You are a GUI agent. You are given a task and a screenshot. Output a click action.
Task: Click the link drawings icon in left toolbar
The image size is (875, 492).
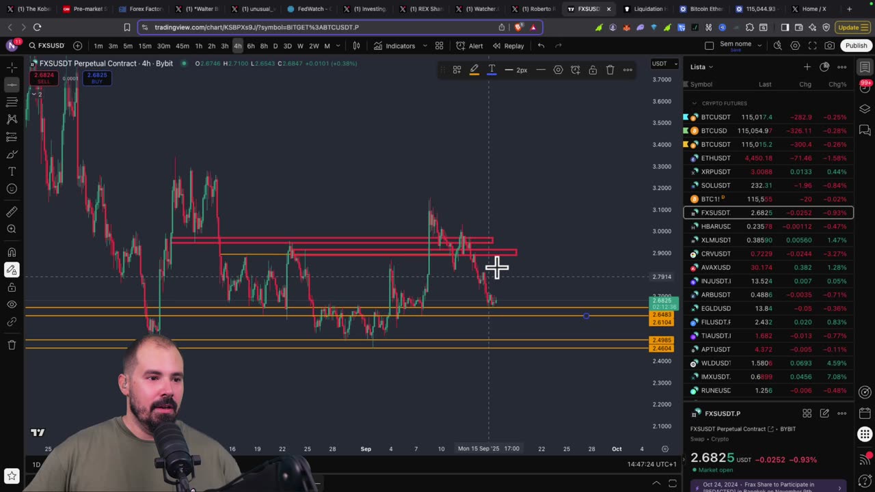click(12, 322)
